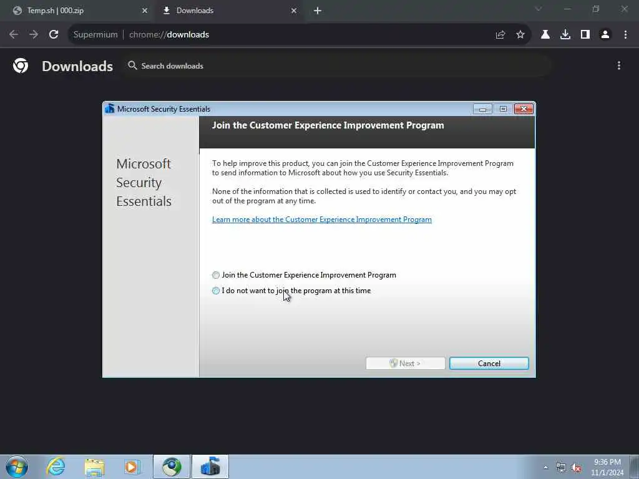
Task: Reload the current page
Action: pyautogui.click(x=54, y=35)
